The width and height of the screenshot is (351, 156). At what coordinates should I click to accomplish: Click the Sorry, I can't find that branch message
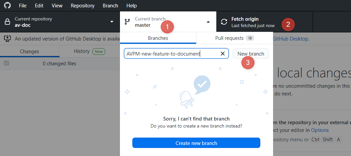(196, 119)
